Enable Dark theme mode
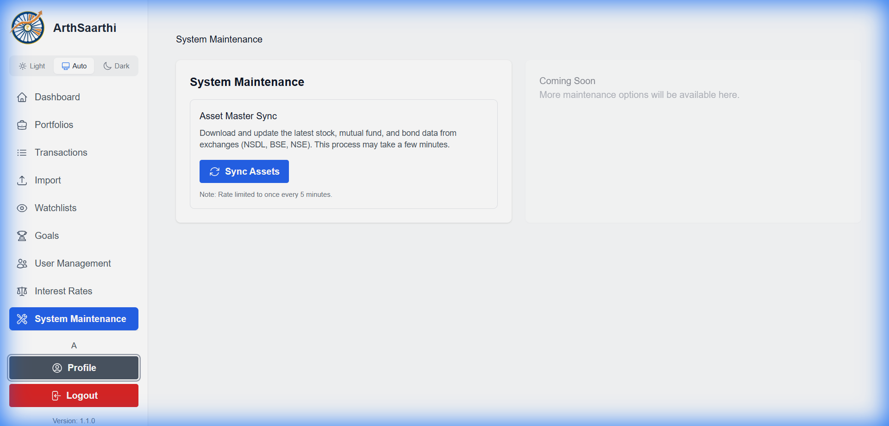Viewport: 889px width, 426px height. [x=116, y=66]
